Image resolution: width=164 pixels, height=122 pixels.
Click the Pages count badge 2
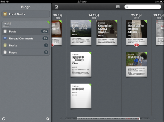coord(46,52)
